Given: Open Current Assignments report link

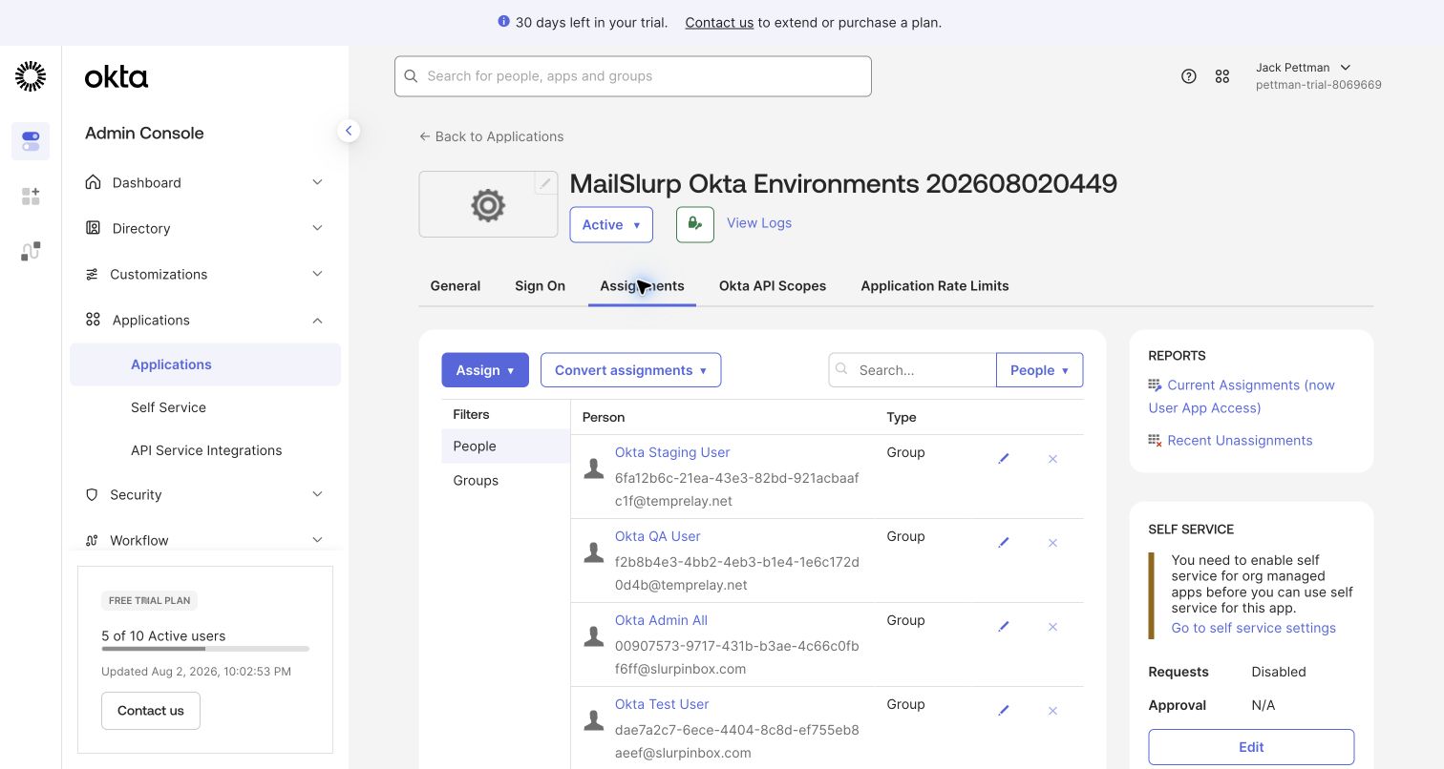Looking at the screenshot, I should (x=1242, y=396).
